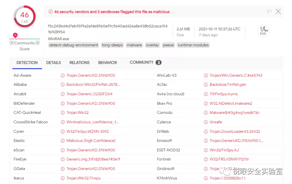
Task: Downvote with the community X icon
Action: pyautogui.click(x=11, y=43)
